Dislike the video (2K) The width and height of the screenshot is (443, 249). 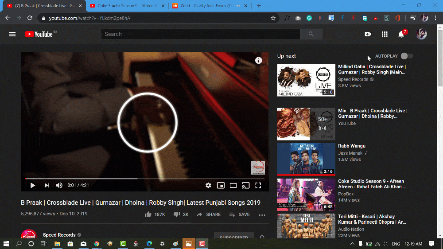pyautogui.click(x=181, y=214)
